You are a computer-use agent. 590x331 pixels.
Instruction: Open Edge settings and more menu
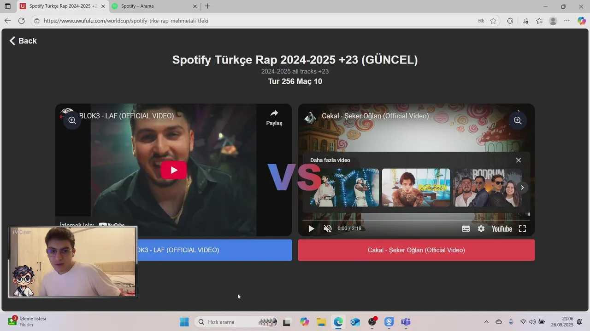[567, 21]
